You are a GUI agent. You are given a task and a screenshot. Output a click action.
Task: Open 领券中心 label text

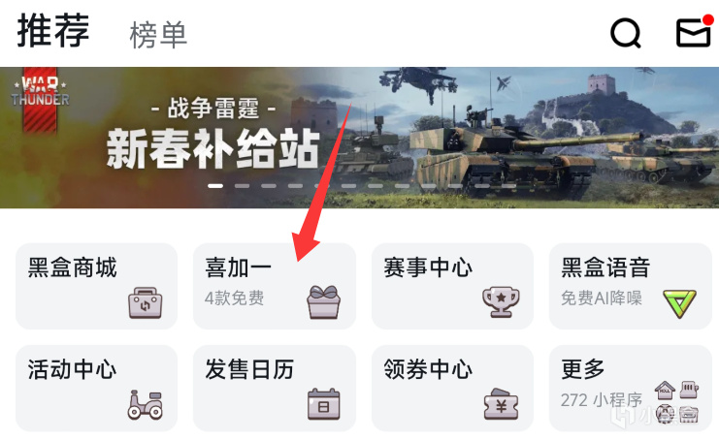428,369
